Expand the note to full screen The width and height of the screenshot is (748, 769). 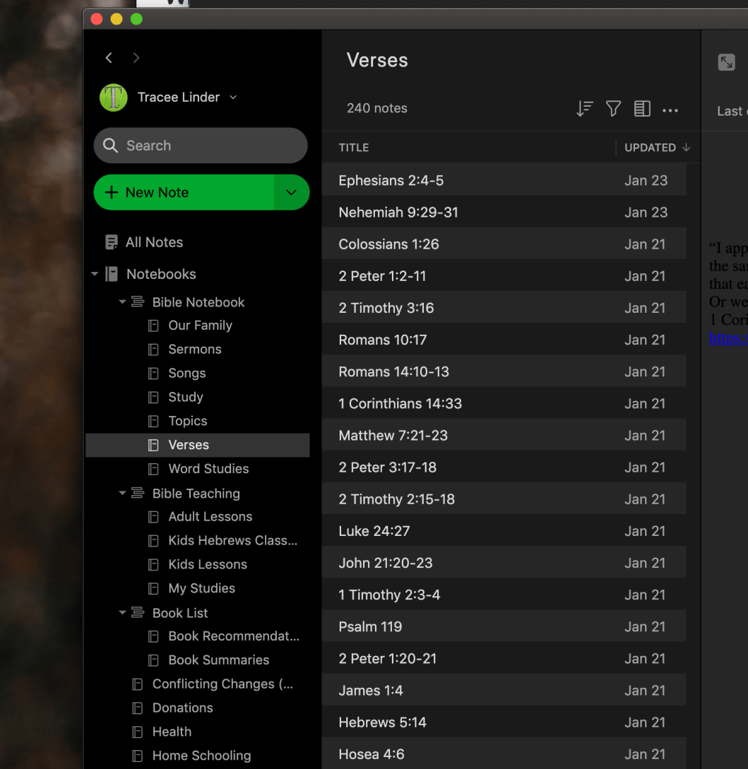point(726,62)
